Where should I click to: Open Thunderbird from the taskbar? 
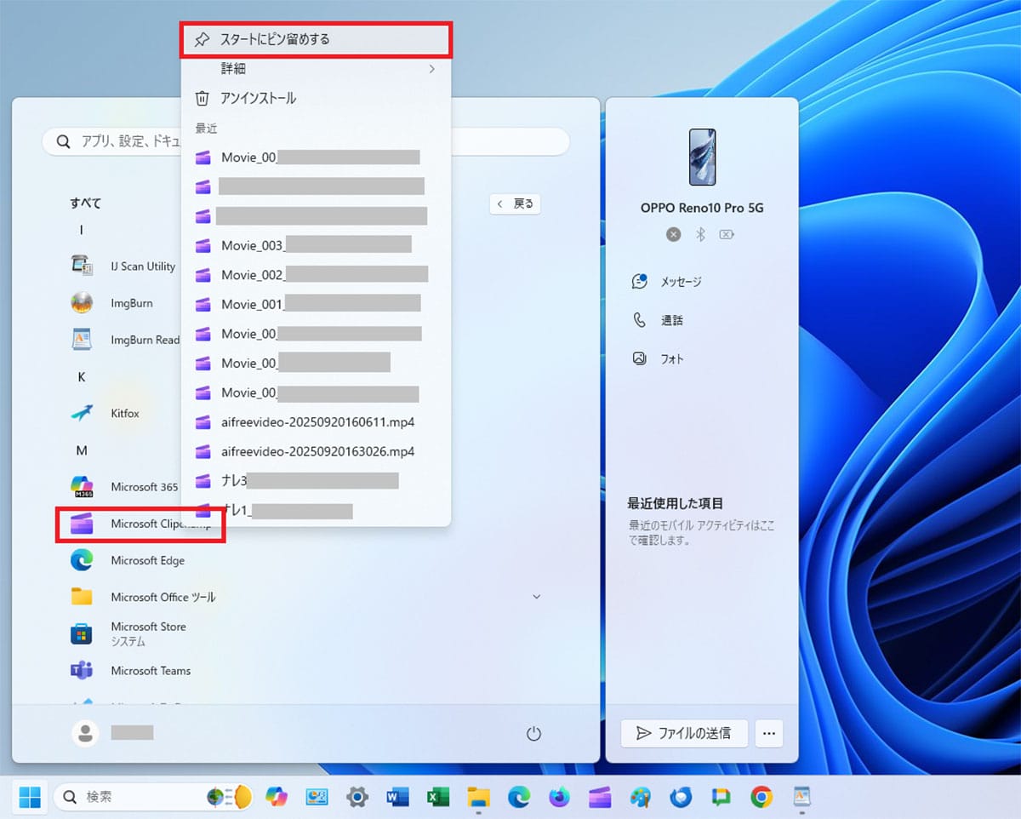(681, 797)
